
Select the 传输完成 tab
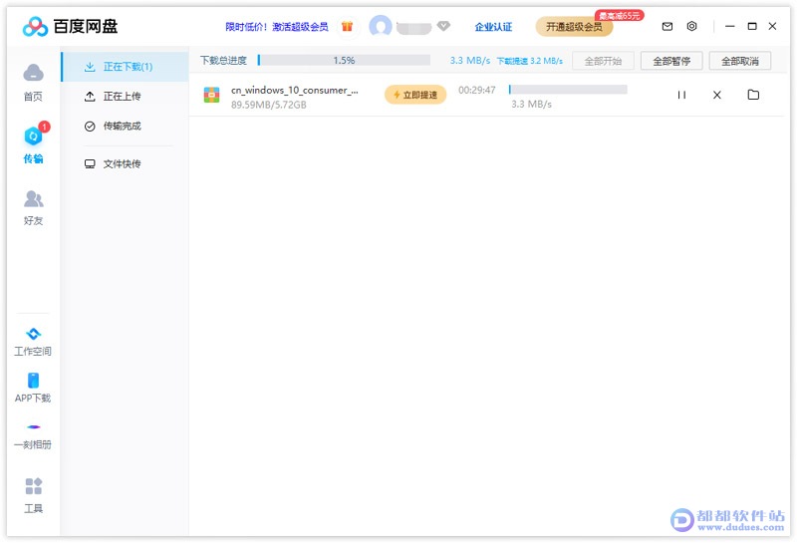[x=126, y=127]
